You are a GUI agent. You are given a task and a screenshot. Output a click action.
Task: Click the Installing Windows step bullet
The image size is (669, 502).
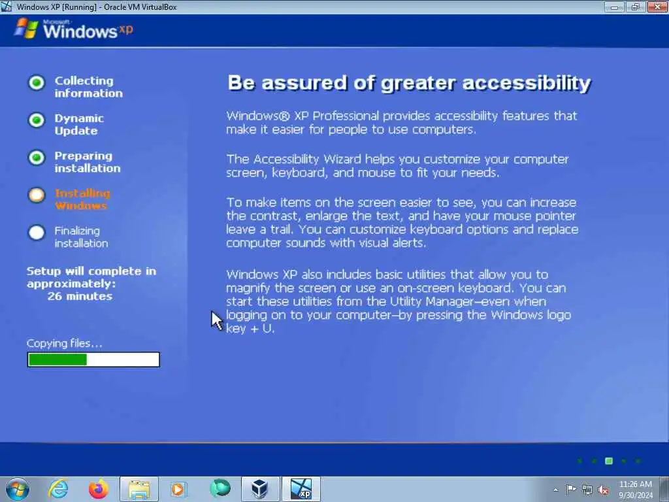(37, 195)
